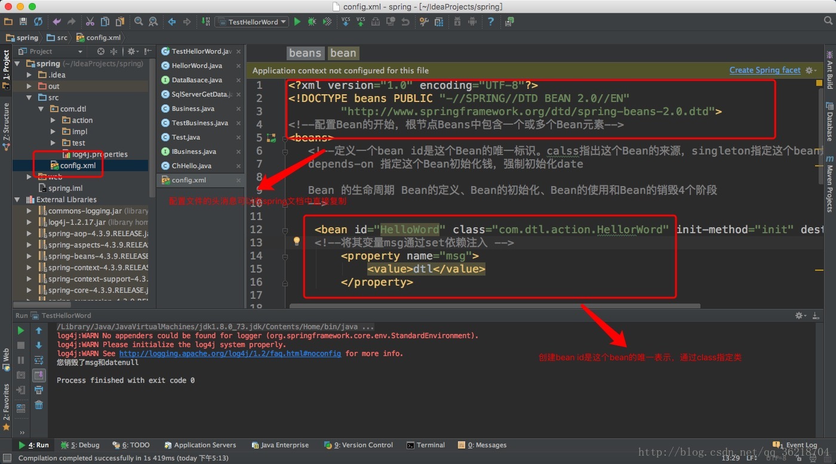Jump up the stack trace with the up arrow
836x464 pixels.
(x=39, y=330)
